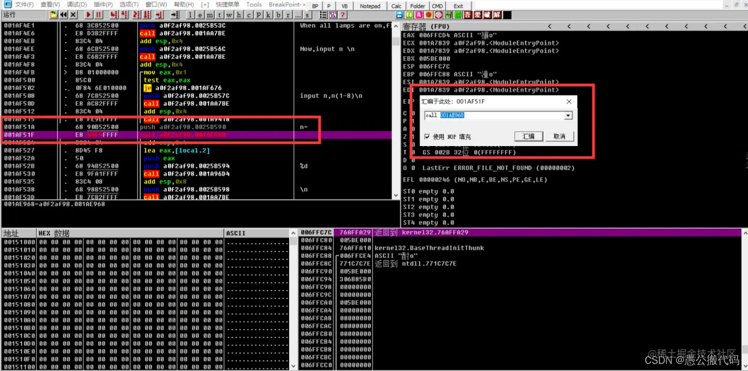748x371 pixels.
Task: Close the 汇编于此处 dialog
Action: coord(569,101)
